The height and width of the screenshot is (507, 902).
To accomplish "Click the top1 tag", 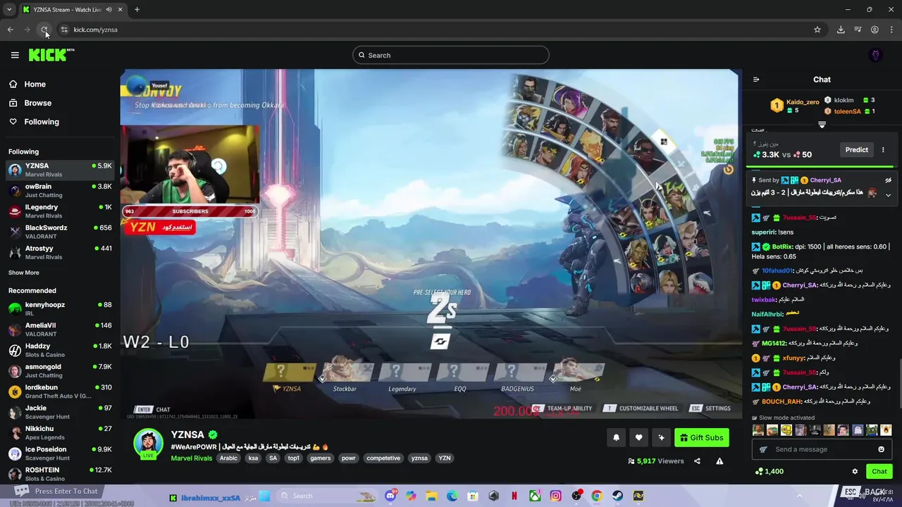I will (x=294, y=458).
